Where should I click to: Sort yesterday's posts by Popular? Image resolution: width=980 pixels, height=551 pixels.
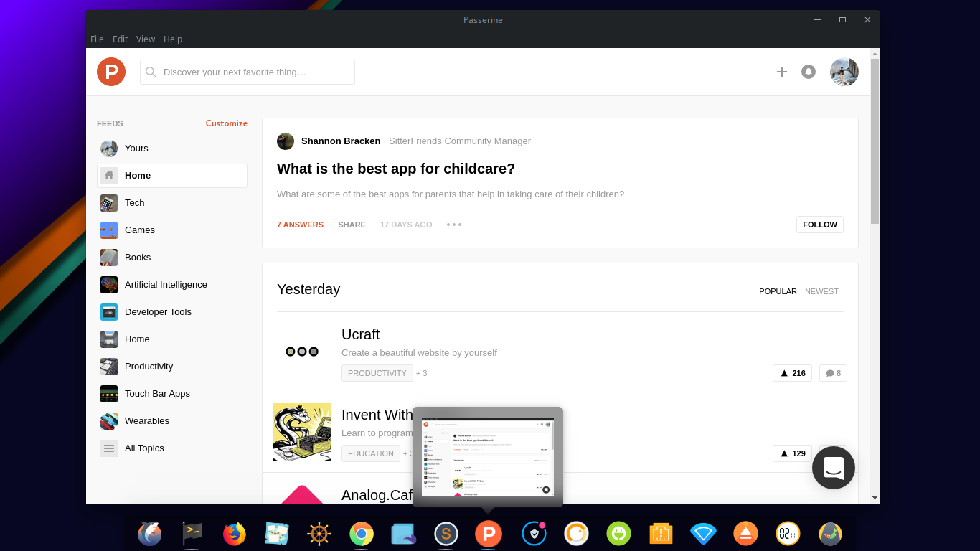click(x=778, y=291)
